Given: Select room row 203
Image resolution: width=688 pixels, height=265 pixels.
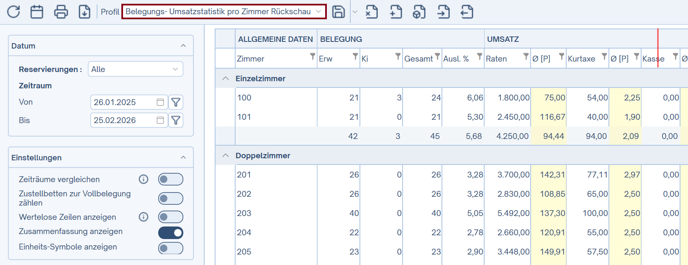Looking at the screenshot, I should click(452, 213).
